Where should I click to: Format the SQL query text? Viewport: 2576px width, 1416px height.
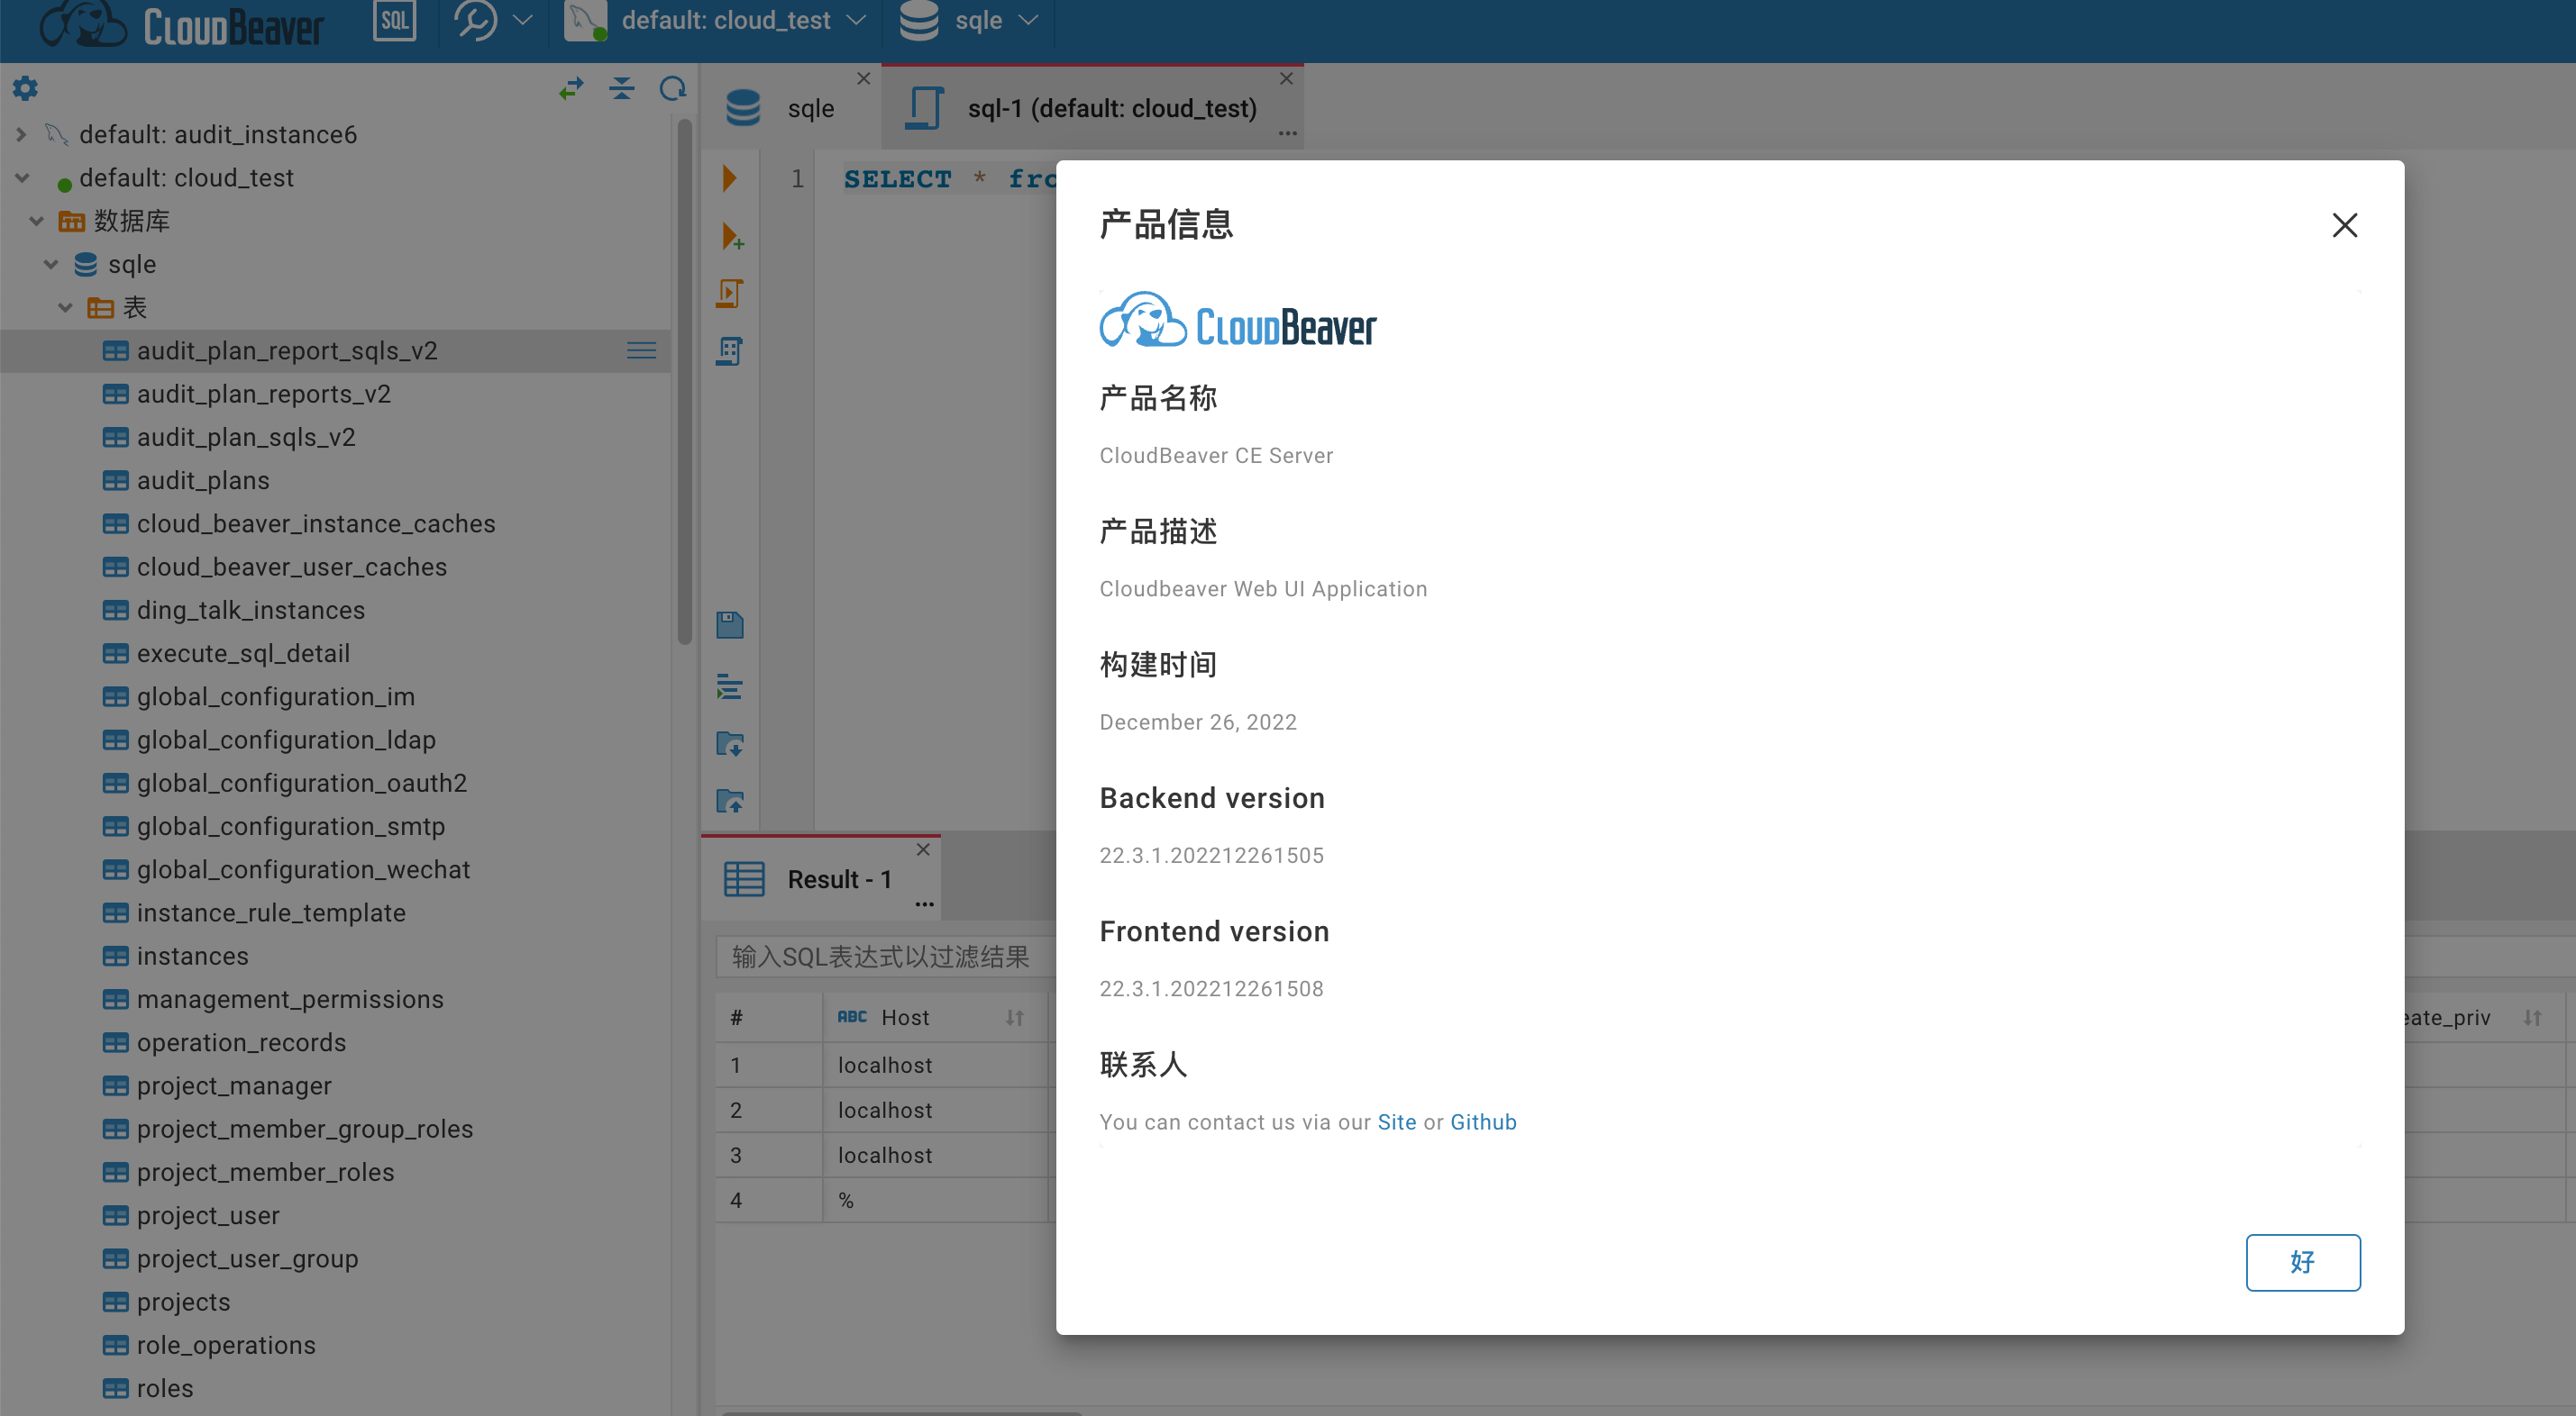tap(729, 686)
